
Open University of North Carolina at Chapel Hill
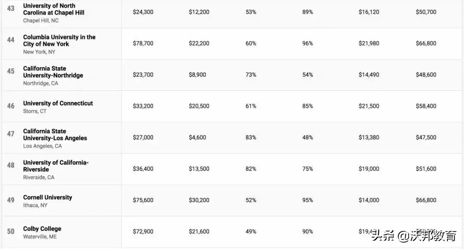coord(54,9)
